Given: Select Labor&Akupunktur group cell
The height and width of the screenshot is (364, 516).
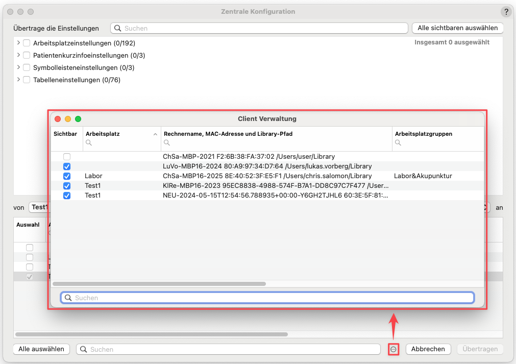Looking at the screenshot, I should coord(423,176).
